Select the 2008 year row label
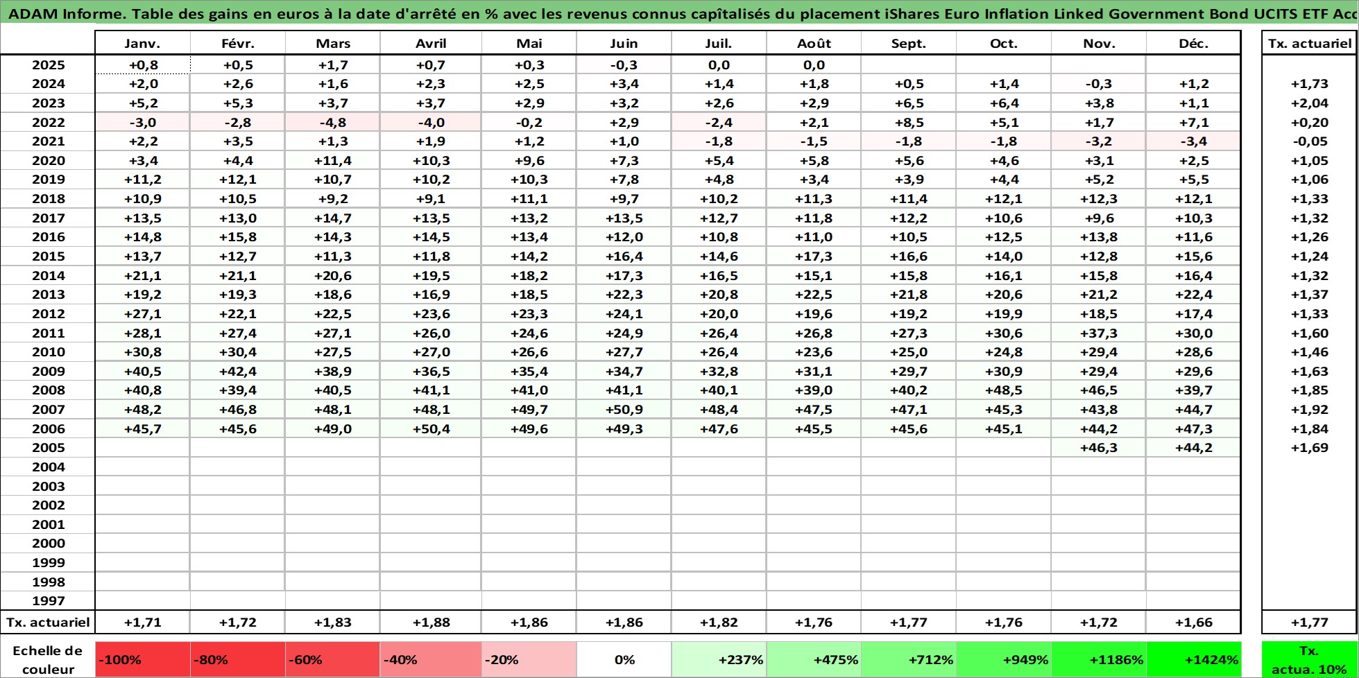Image resolution: width=1359 pixels, height=678 pixels. [48, 390]
